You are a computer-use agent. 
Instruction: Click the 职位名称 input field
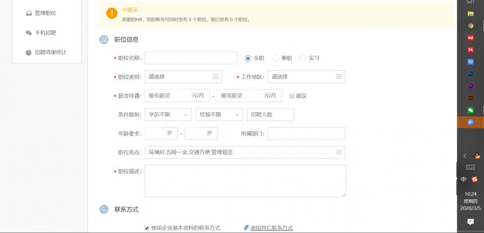(x=190, y=58)
